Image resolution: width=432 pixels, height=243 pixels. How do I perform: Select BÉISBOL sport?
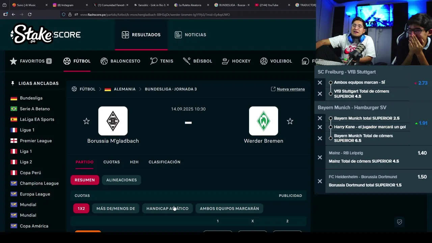tap(198, 61)
